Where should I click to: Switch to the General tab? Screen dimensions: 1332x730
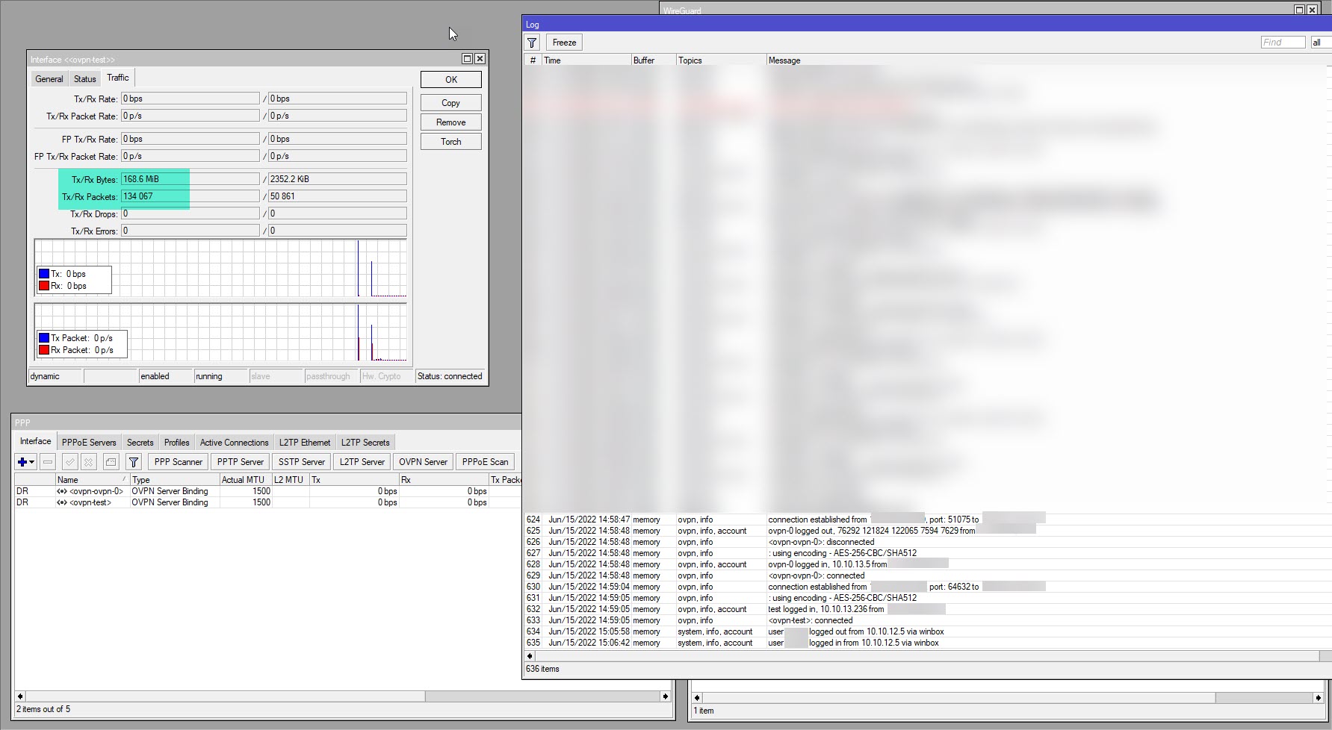[49, 79]
